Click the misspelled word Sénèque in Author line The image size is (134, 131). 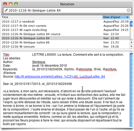coord(39,62)
